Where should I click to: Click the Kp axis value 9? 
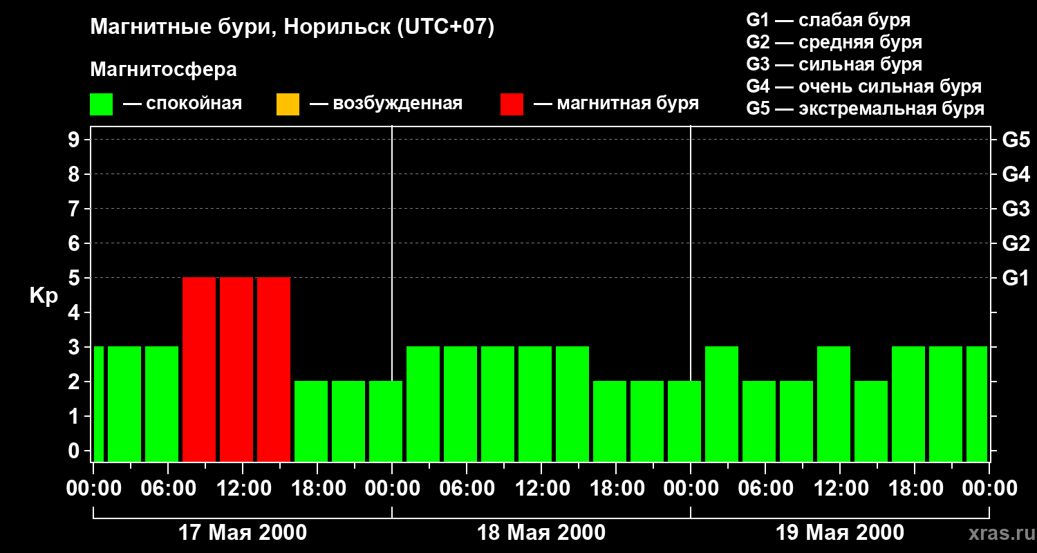click(x=75, y=140)
